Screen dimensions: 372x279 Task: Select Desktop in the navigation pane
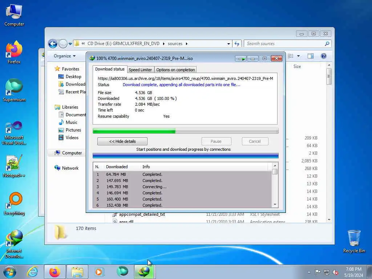pos(73,77)
